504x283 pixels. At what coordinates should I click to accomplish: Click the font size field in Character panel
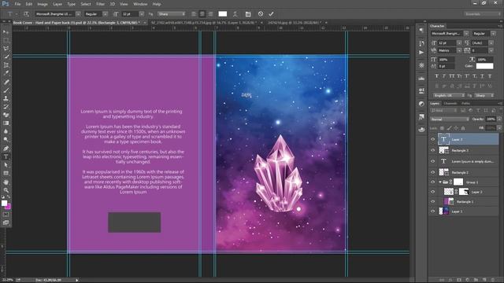click(x=447, y=42)
